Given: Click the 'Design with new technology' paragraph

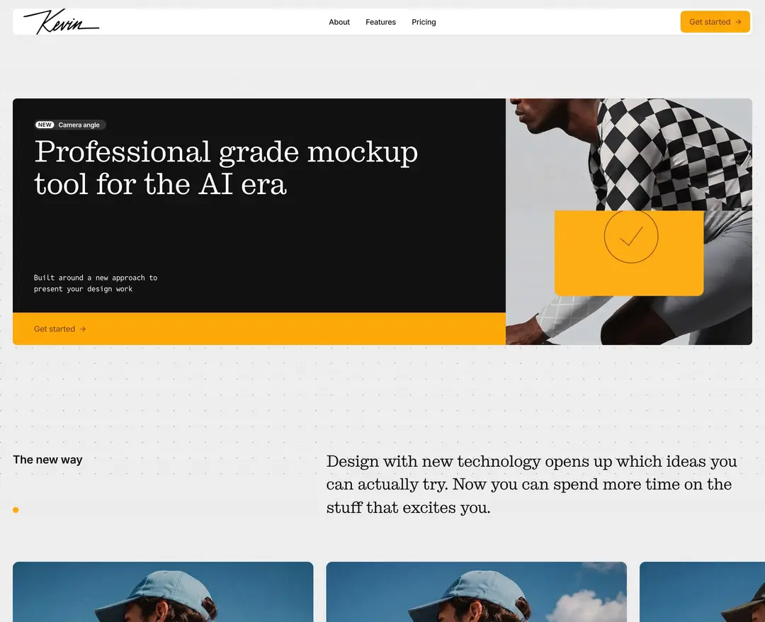Looking at the screenshot, I should pyautogui.click(x=531, y=484).
